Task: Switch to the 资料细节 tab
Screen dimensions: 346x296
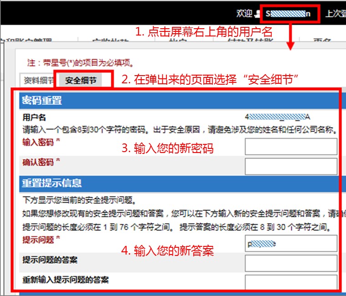Action: point(37,81)
